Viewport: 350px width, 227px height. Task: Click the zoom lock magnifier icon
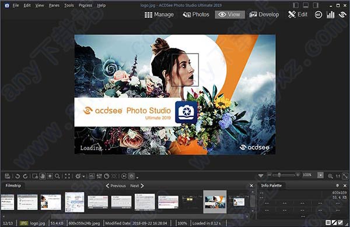click(330, 176)
